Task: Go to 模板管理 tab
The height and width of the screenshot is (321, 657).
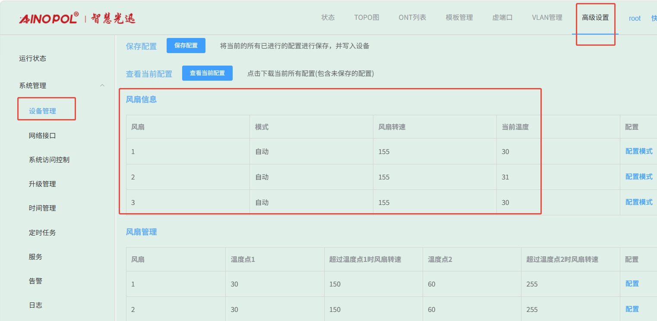Action: click(x=459, y=18)
